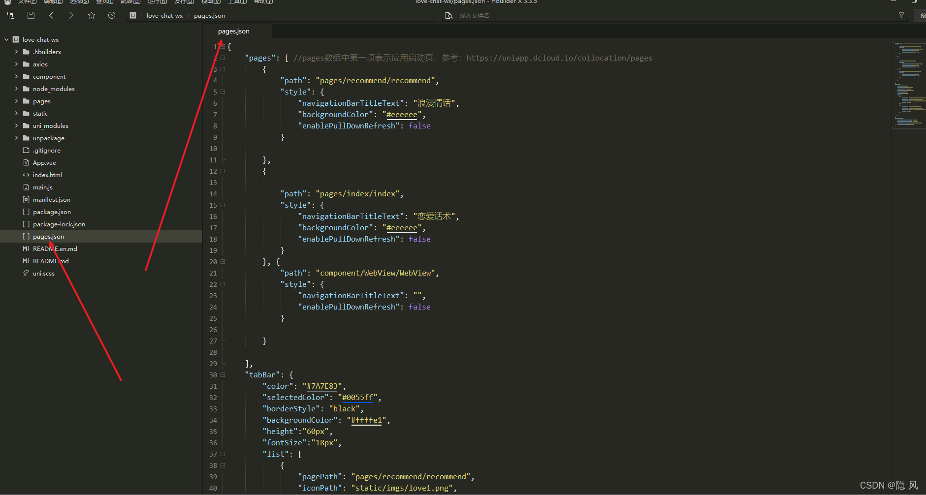Open the 编辑(E) menu

click(53, 1)
